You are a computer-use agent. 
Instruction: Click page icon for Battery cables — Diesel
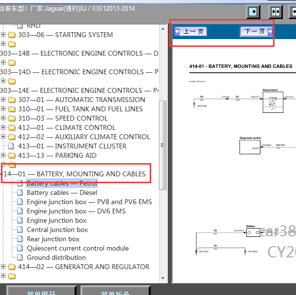pos(20,192)
